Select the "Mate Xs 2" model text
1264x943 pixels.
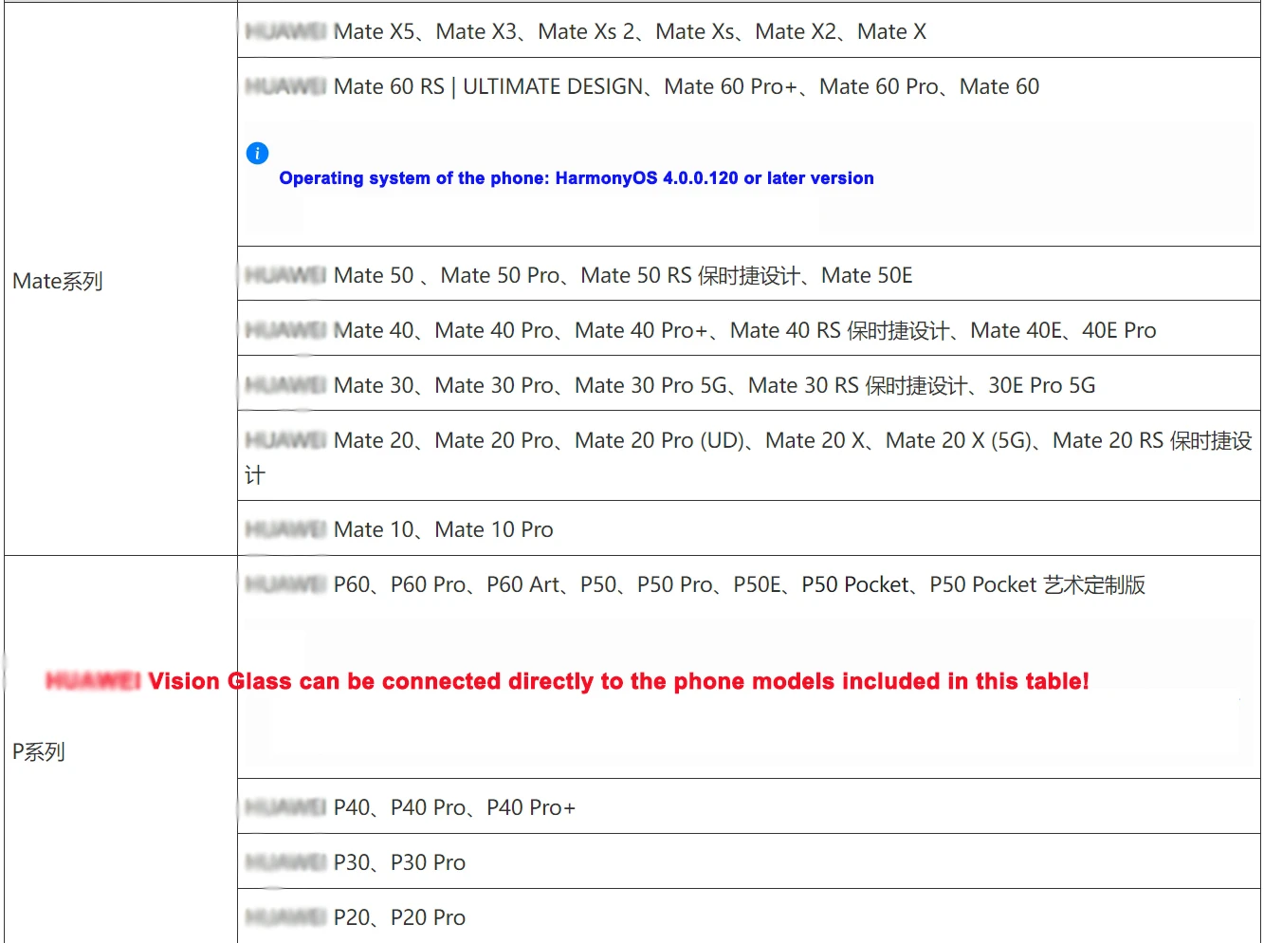[587, 31]
